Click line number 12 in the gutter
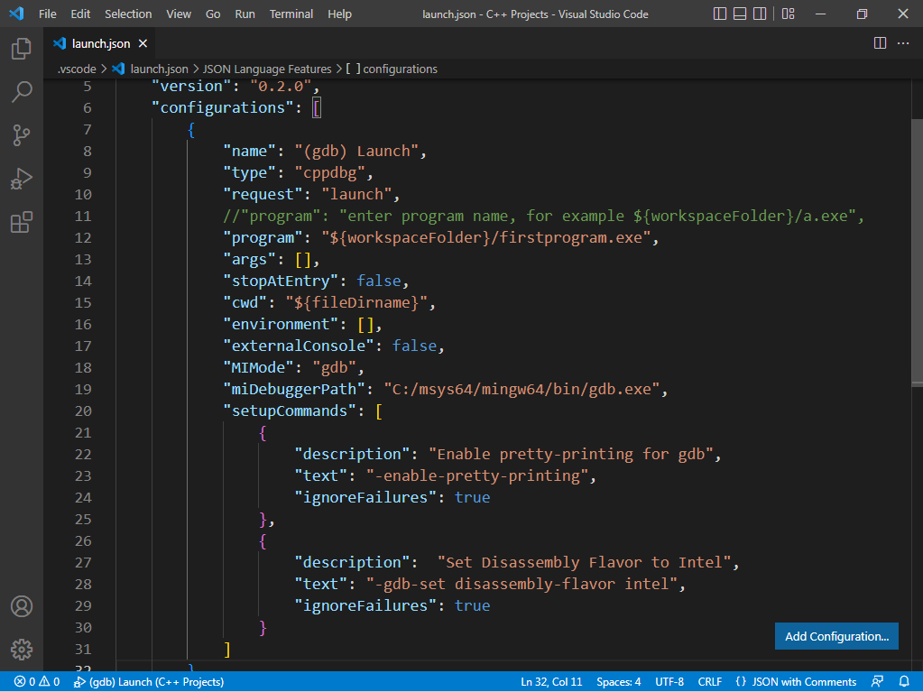Viewport: 923px width, 692px height. [x=83, y=237]
